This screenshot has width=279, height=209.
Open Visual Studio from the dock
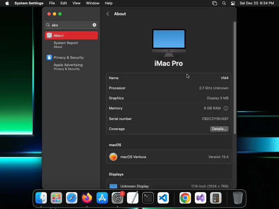pyautogui.click(x=201, y=198)
